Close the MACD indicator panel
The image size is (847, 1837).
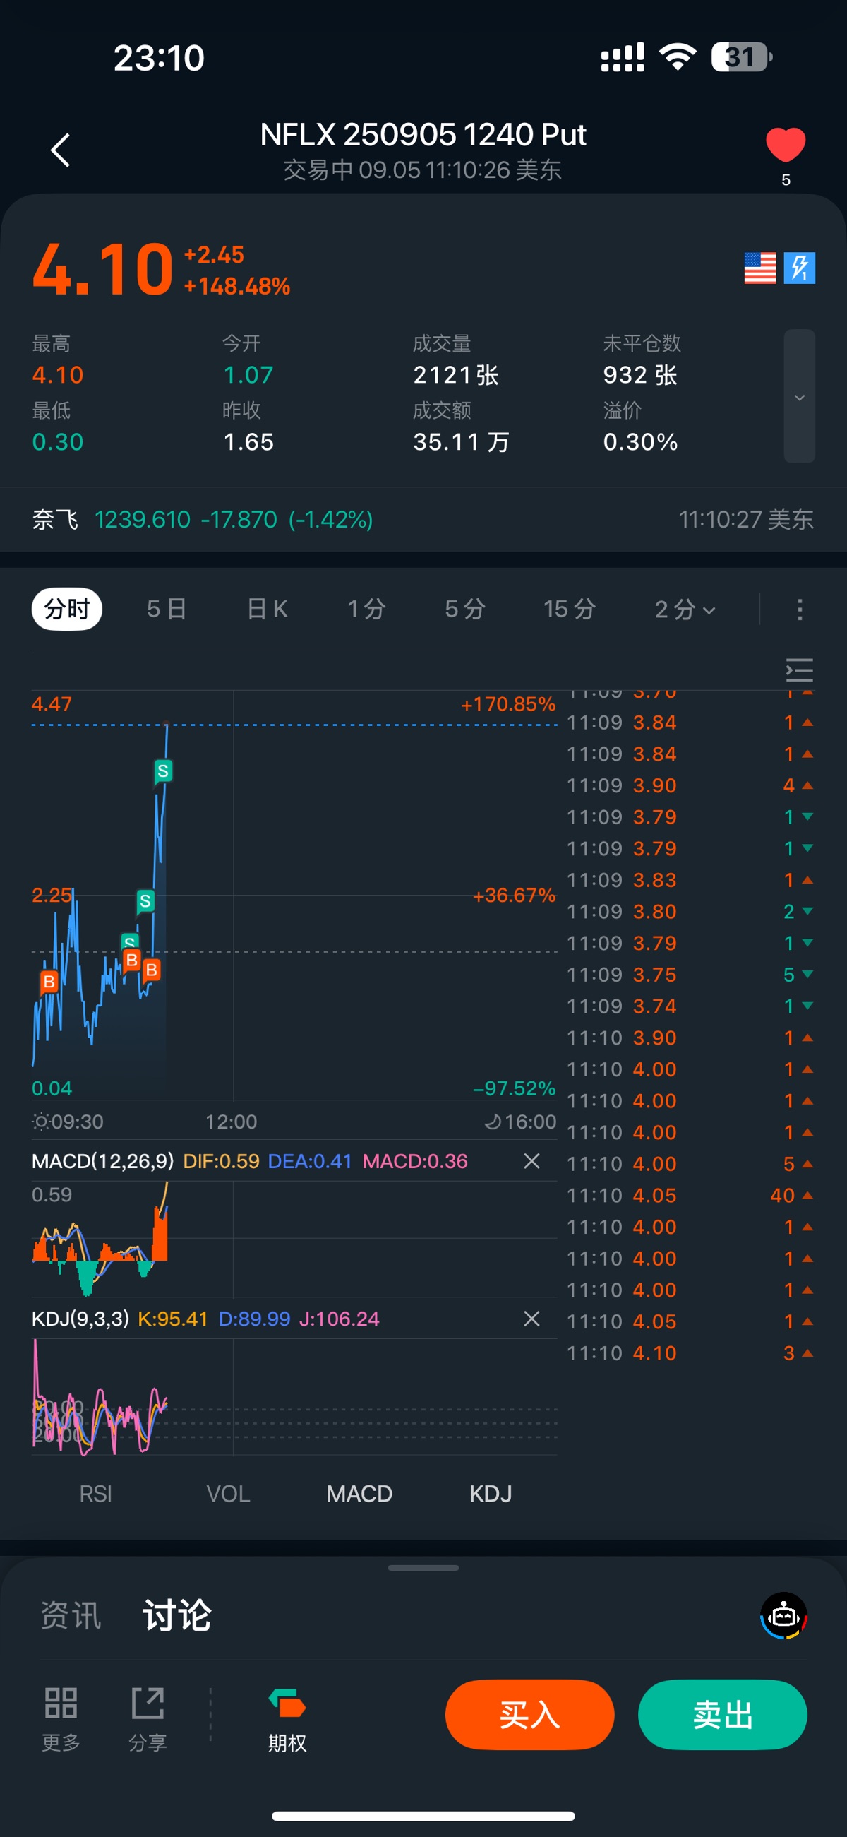(x=531, y=1161)
